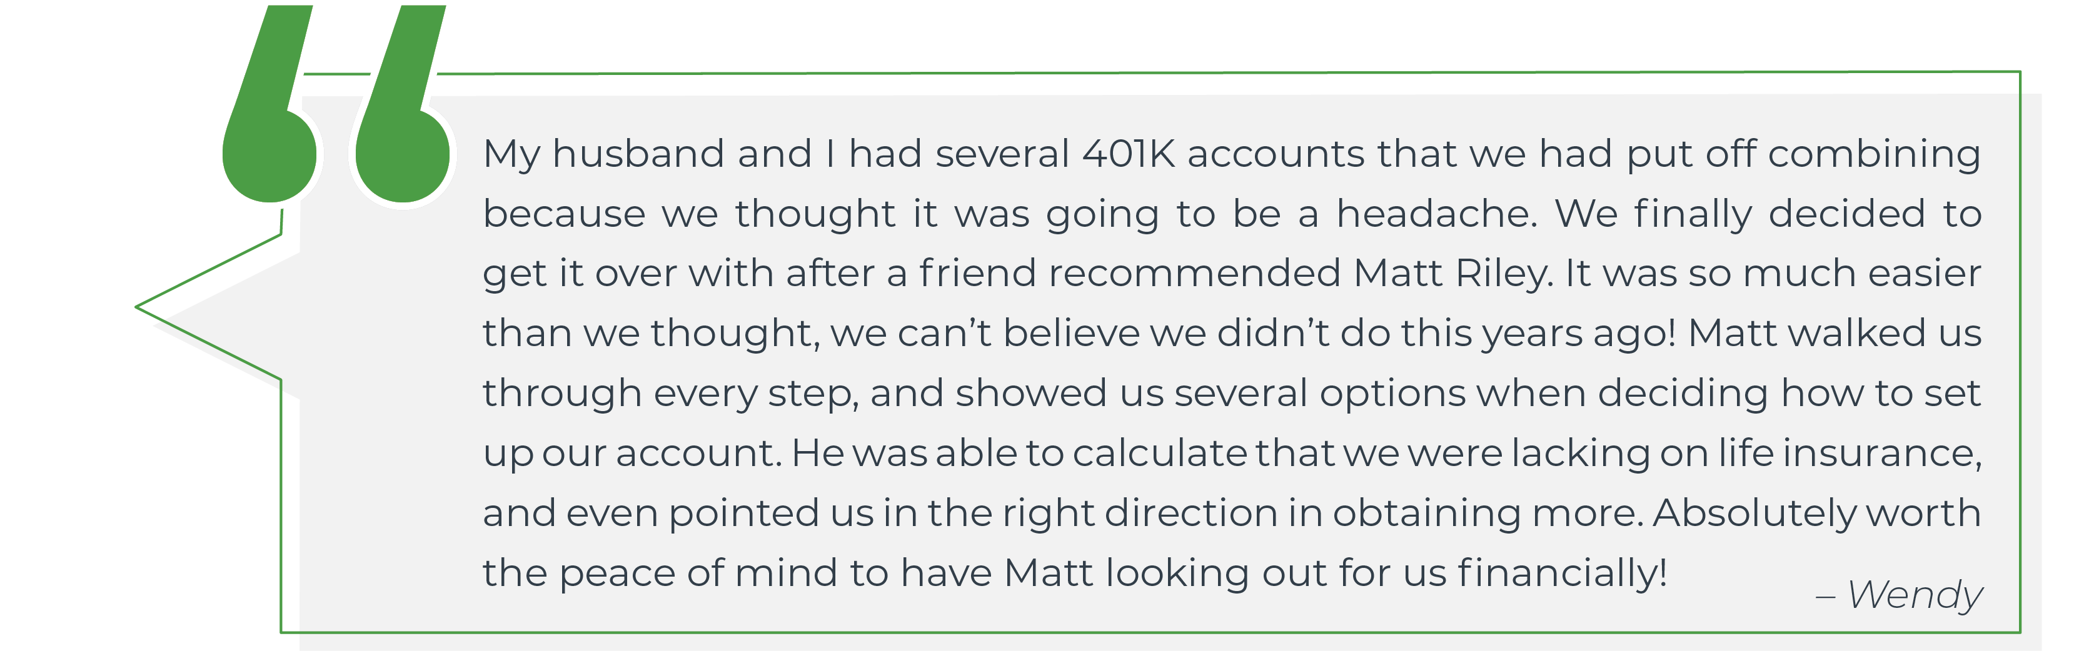Click the right green quotation mark
2084x651 pixels.
click(x=402, y=104)
